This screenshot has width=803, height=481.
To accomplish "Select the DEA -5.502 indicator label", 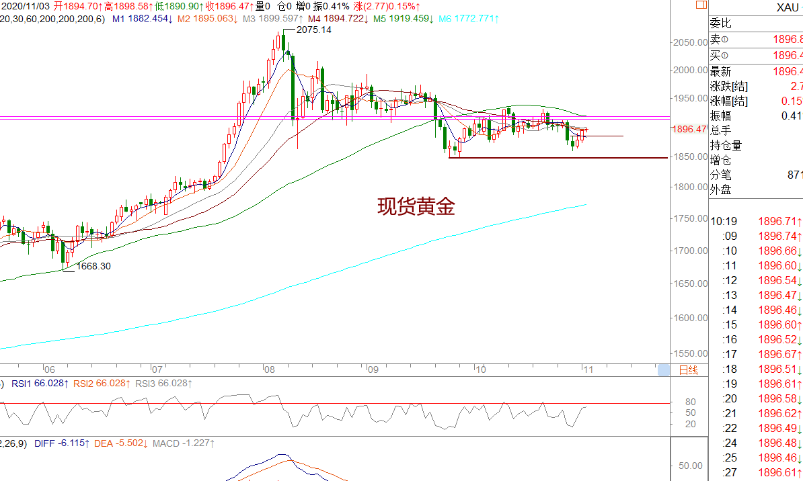I will [121, 443].
